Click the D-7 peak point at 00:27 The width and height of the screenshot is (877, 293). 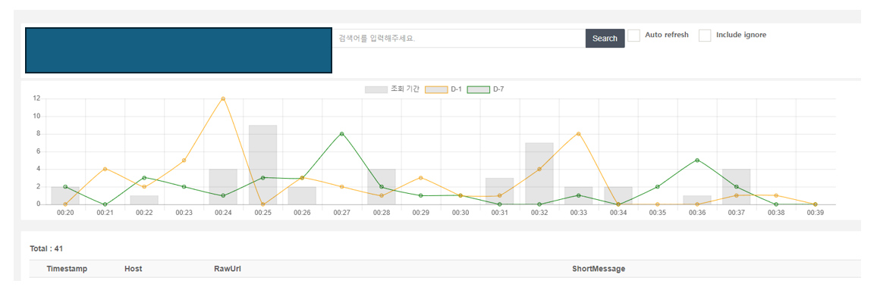click(341, 134)
